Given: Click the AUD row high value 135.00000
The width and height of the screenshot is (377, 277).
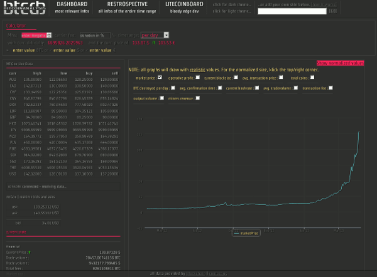Looking at the screenshot, I should tap(33, 80).
